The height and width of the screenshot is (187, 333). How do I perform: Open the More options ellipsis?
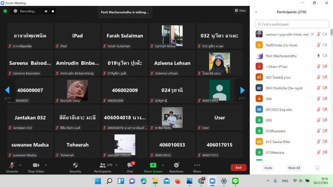pyautogui.click(x=197, y=167)
